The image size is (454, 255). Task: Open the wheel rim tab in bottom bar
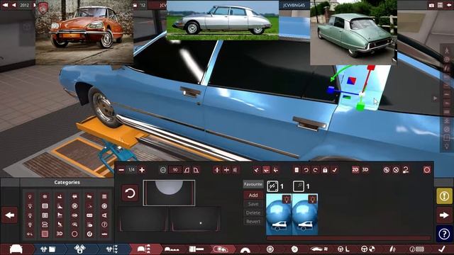pyautogui.click(x=270, y=249)
